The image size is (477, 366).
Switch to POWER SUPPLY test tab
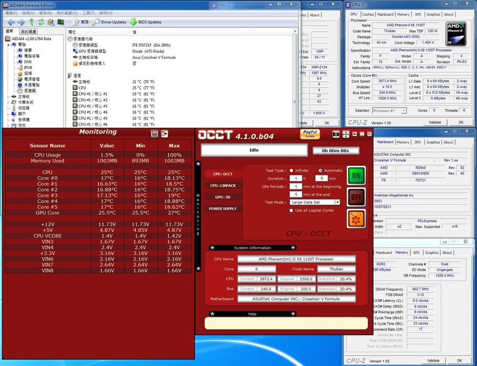[x=223, y=208]
